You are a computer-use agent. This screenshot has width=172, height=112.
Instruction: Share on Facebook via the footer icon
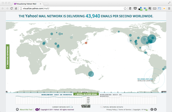point(152,109)
